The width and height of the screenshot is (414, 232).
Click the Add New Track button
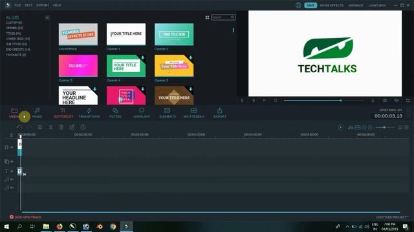pos(25,217)
